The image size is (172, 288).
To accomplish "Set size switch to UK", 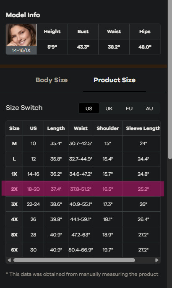I will coord(109,109).
